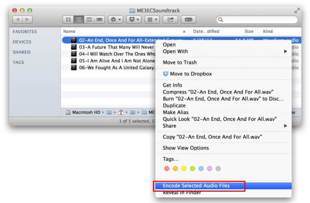
Task: Switch to list view
Action: [x=79, y=20]
